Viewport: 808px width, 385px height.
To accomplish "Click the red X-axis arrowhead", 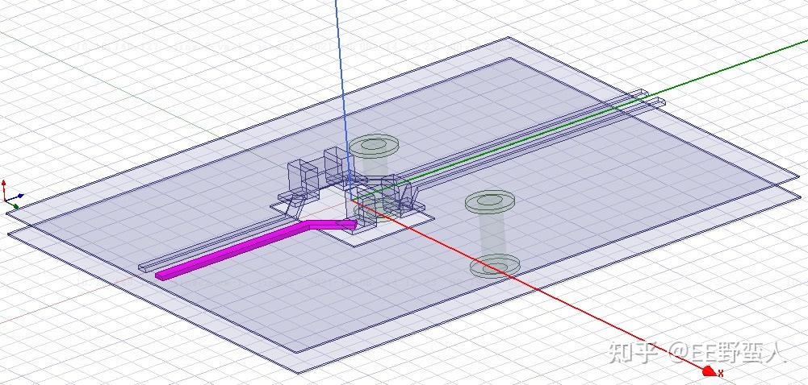I will (710, 371).
